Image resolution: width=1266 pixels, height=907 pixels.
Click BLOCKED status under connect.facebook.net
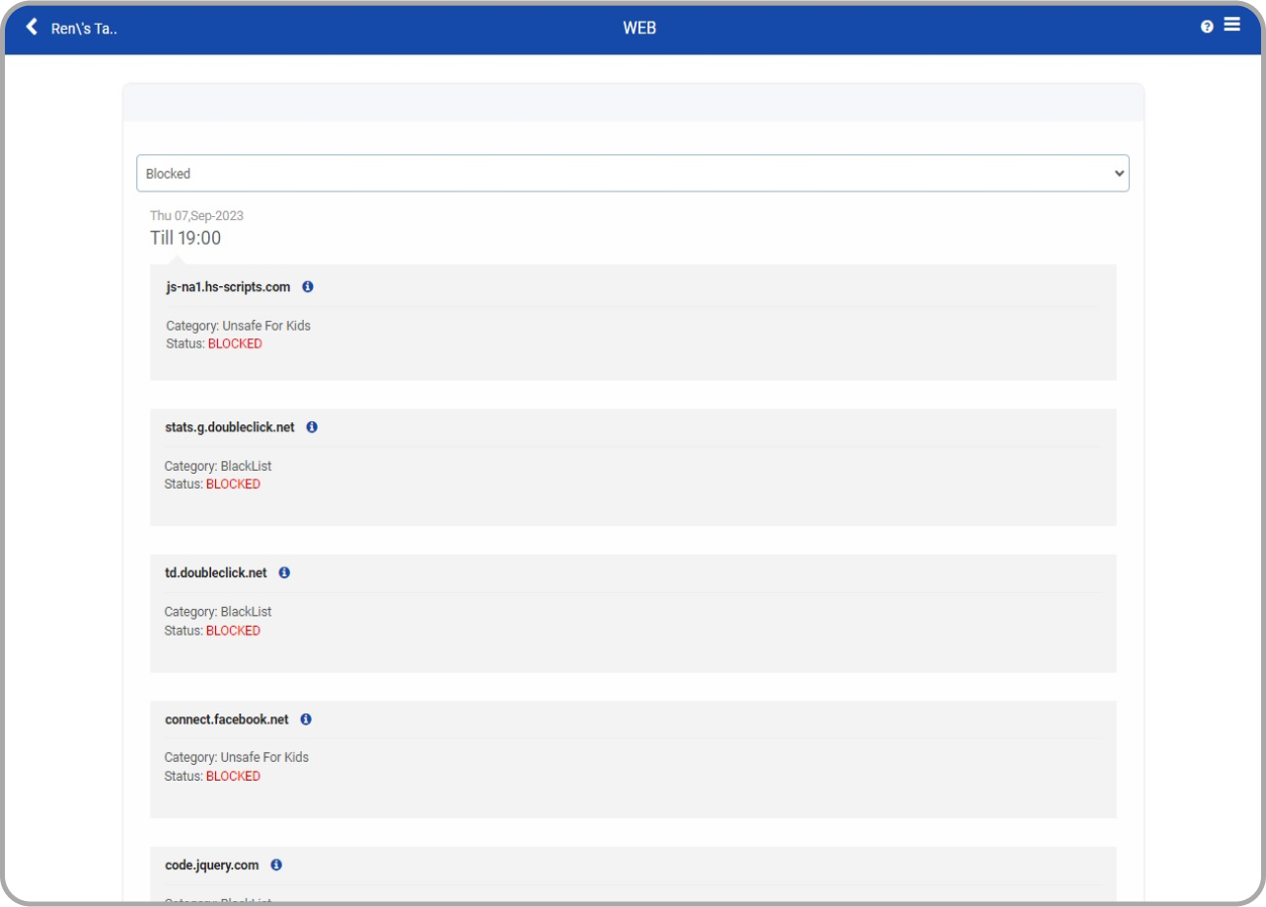233,776
